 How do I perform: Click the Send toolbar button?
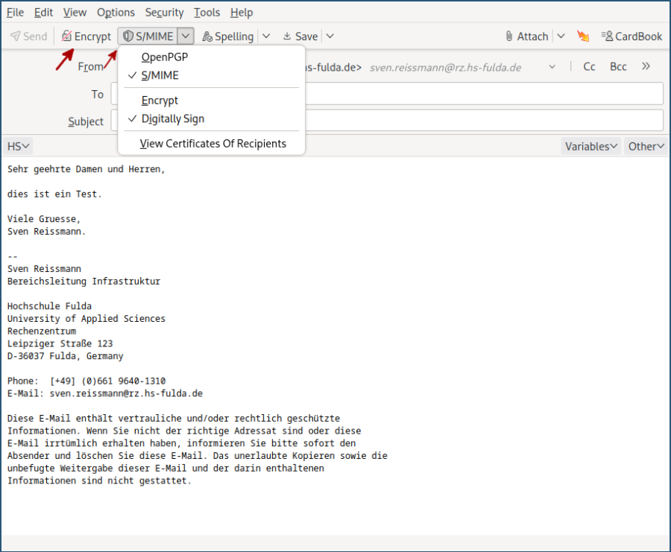click(x=28, y=36)
